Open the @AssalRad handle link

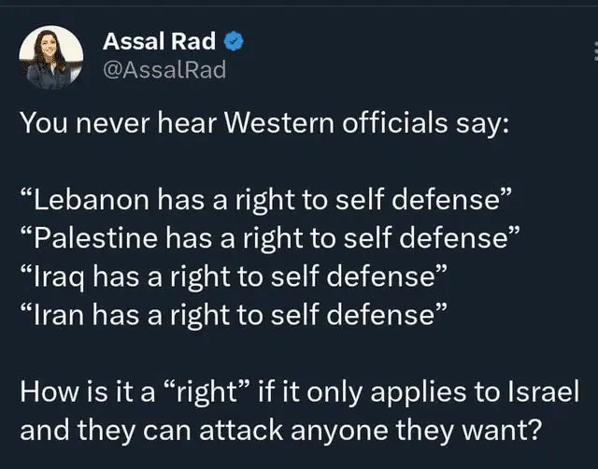(164, 69)
